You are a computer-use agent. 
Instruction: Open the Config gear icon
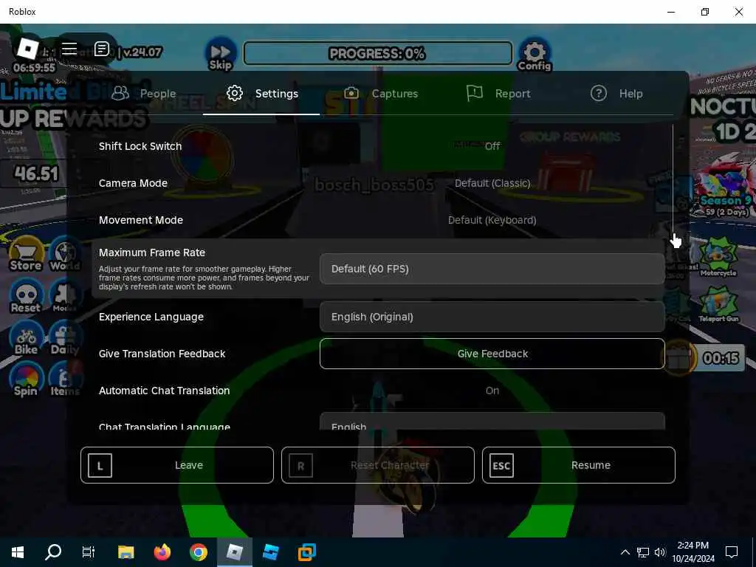[535, 55]
